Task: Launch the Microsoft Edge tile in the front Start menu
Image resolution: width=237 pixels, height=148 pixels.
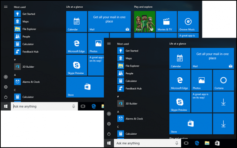Action: coord(180,80)
